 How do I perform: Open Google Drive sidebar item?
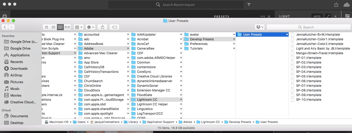pos(21,48)
